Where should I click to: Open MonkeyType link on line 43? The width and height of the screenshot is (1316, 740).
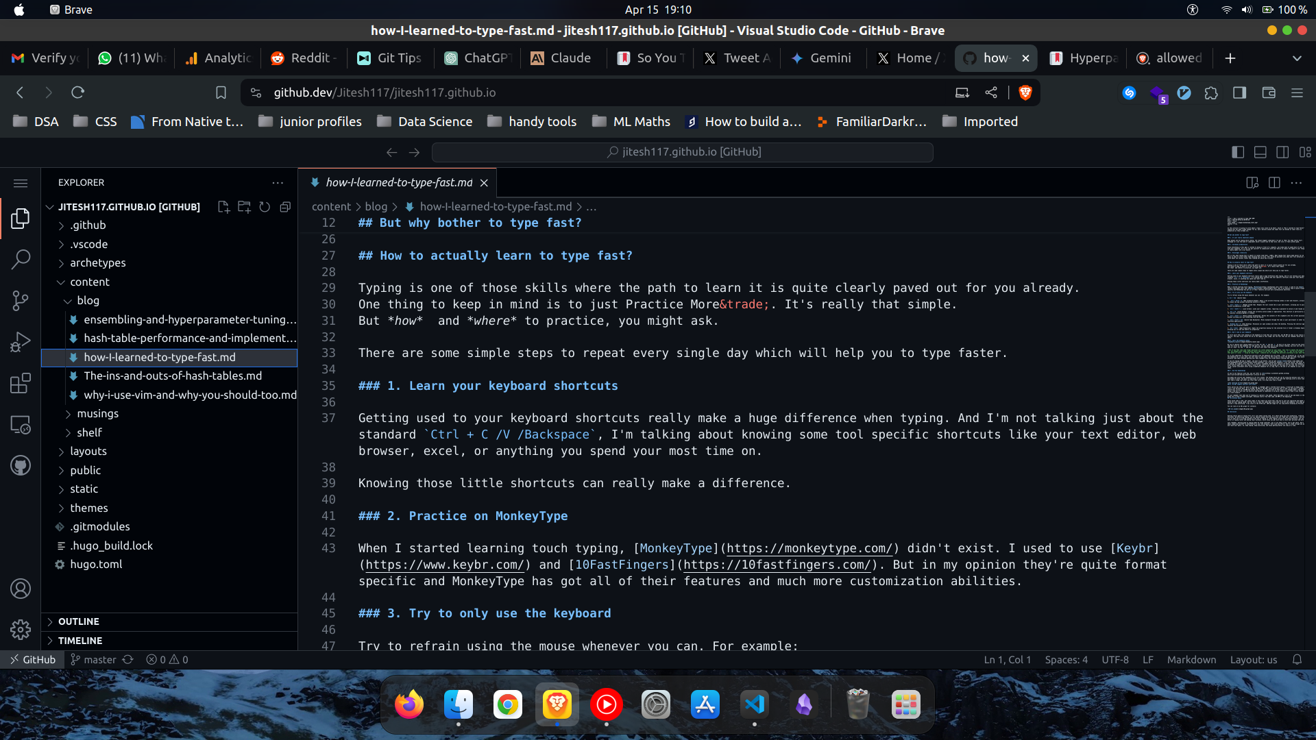click(810, 547)
